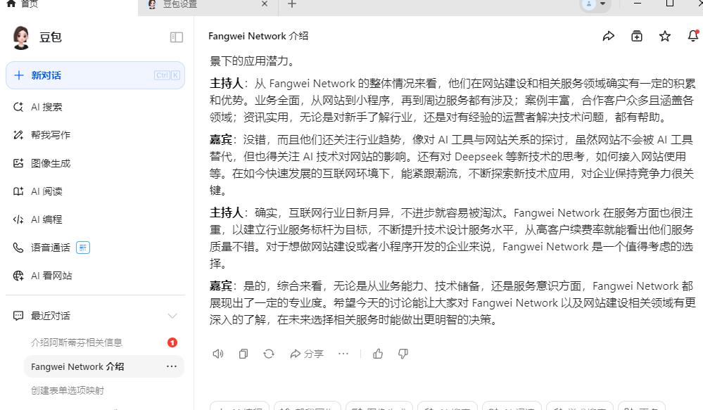This screenshot has height=410, width=703.
Task: Like the response with thumbs up
Action: click(378, 354)
